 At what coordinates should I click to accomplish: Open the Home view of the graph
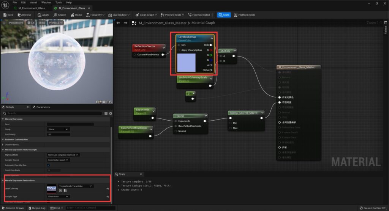pos(76,15)
